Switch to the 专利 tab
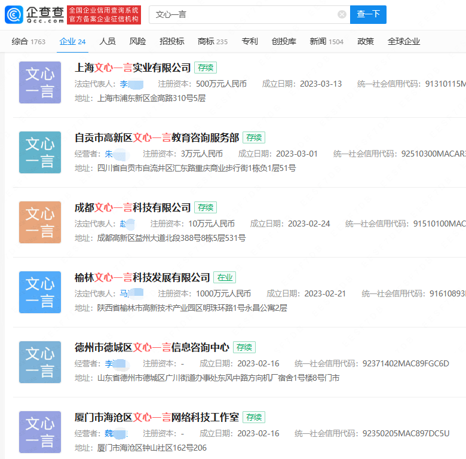The width and height of the screenshot is (466, 459). 249,41
